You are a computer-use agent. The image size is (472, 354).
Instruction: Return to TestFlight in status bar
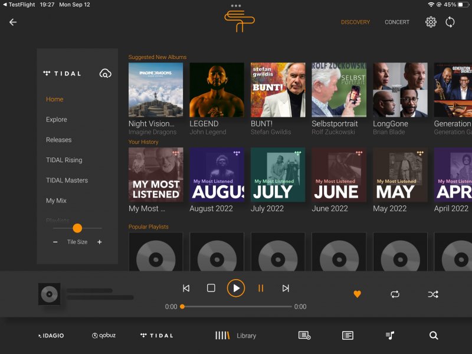click(x=19, y=5)
